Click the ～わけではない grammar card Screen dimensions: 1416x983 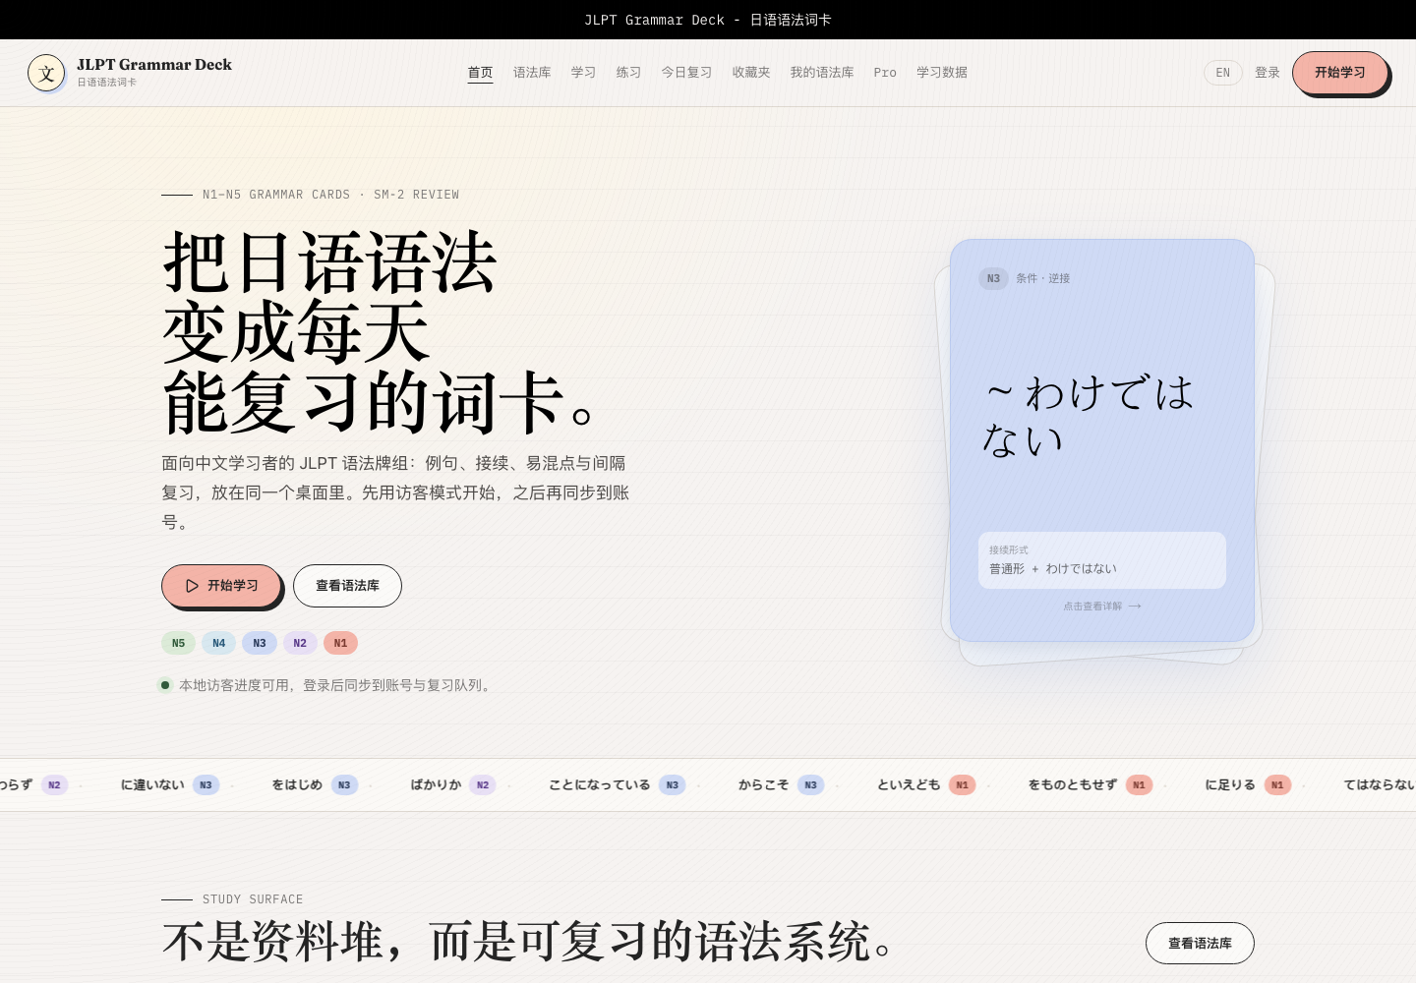pyautogui.click(x=1102, y=440)
